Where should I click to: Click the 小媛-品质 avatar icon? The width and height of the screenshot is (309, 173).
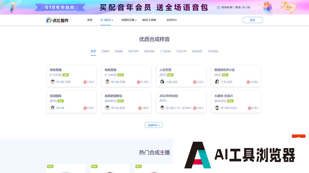point(162,82)
